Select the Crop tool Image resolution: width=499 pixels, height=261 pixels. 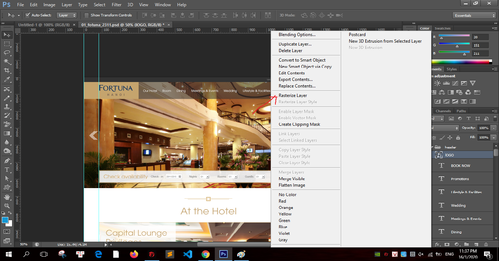pyautogui.click(x=7, y=70)
